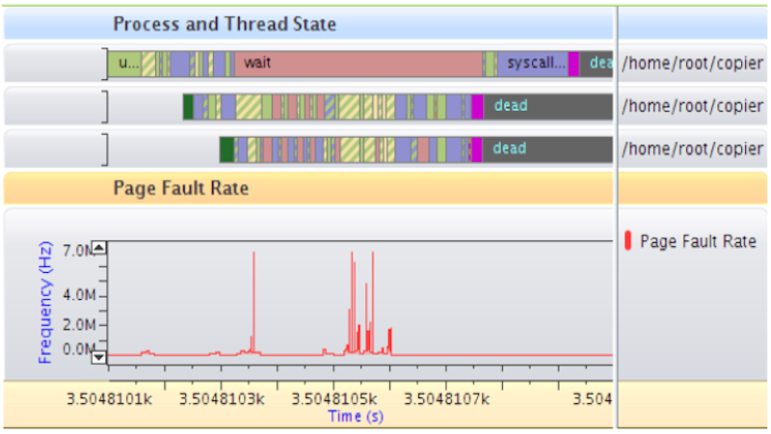The width and height of the screenshot is (771, 434).
Task: Click the Page Fault Rate legend label
Action: tap(698, 241)
